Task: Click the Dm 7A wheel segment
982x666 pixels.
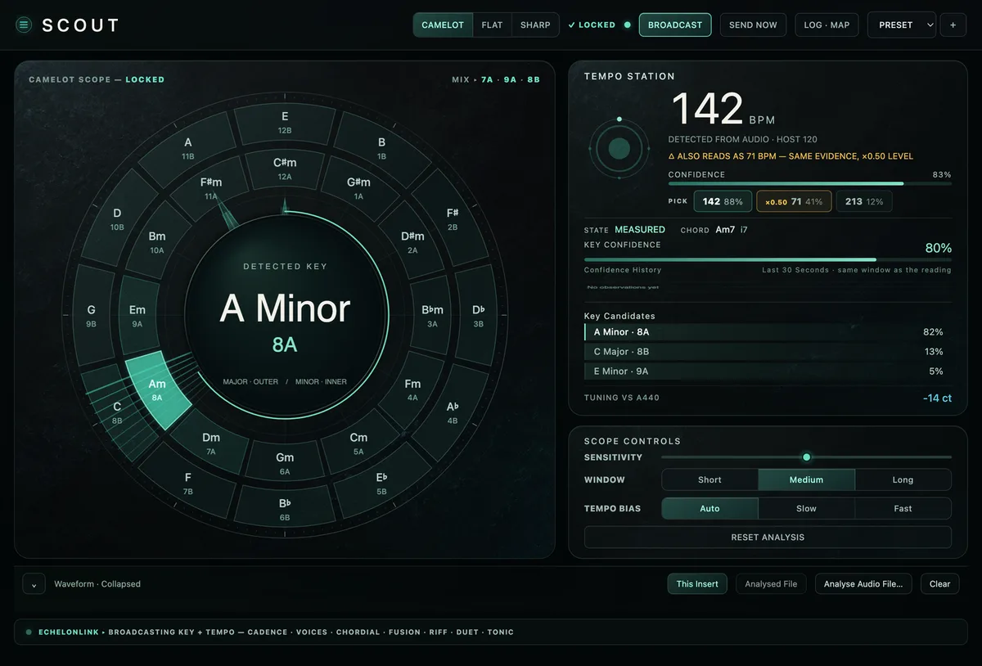Action: 211,444
